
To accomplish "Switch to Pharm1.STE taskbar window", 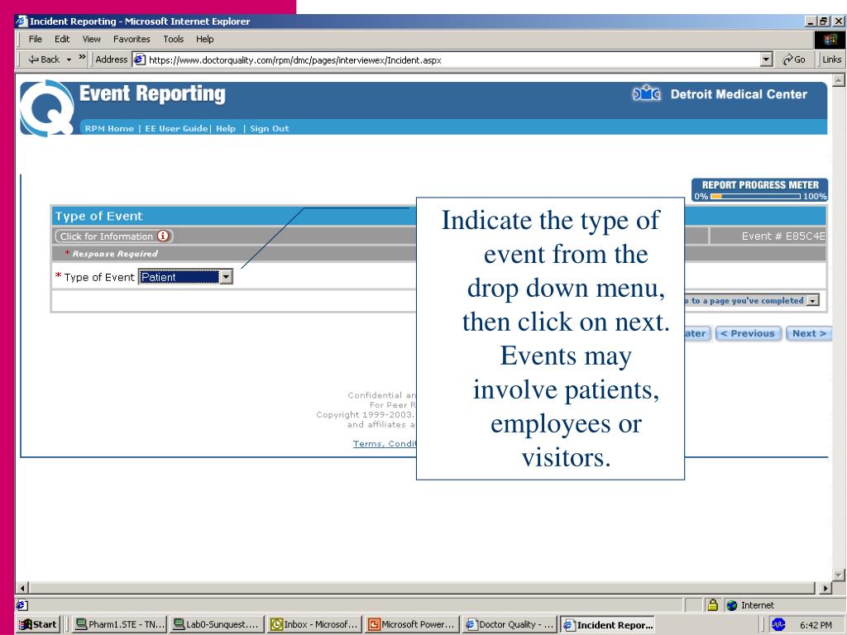I will (x=119, y=624).
